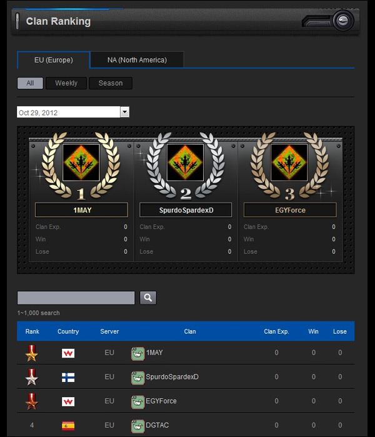The image size is (375, 437).
Task: Click the EU server cell in 1MAY row
Action: click(109, 353)
